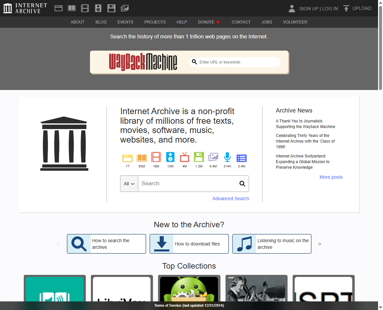Open the yellow web 1T icon
The image size is (383, 310).
click(128, 158)
